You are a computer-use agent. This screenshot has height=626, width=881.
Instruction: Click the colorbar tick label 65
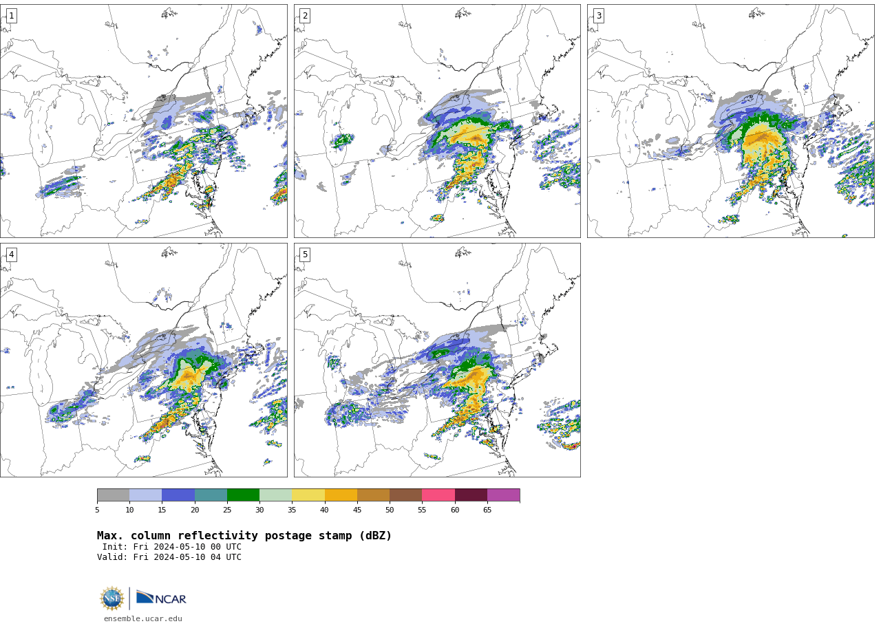tap(487, 510)
